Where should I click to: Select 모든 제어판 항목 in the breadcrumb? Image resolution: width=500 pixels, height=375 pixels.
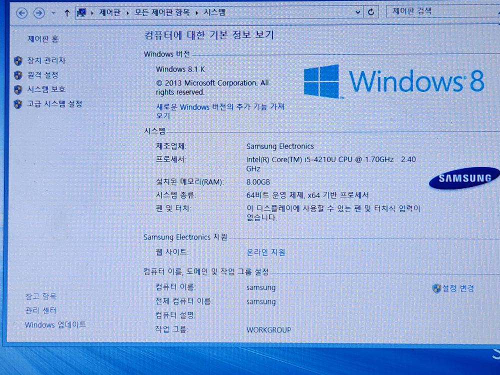coord(162,13)
